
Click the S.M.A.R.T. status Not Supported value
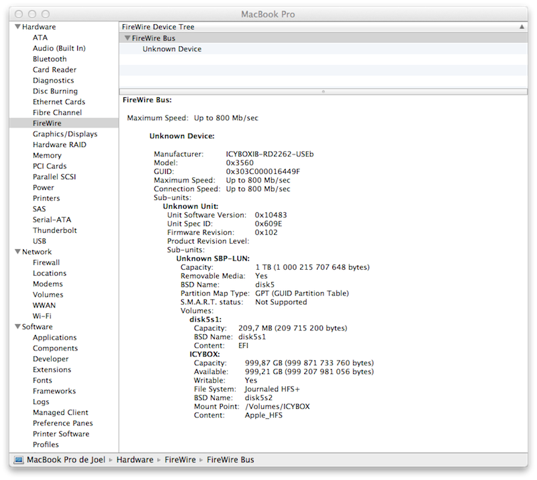tap(281, 302)
